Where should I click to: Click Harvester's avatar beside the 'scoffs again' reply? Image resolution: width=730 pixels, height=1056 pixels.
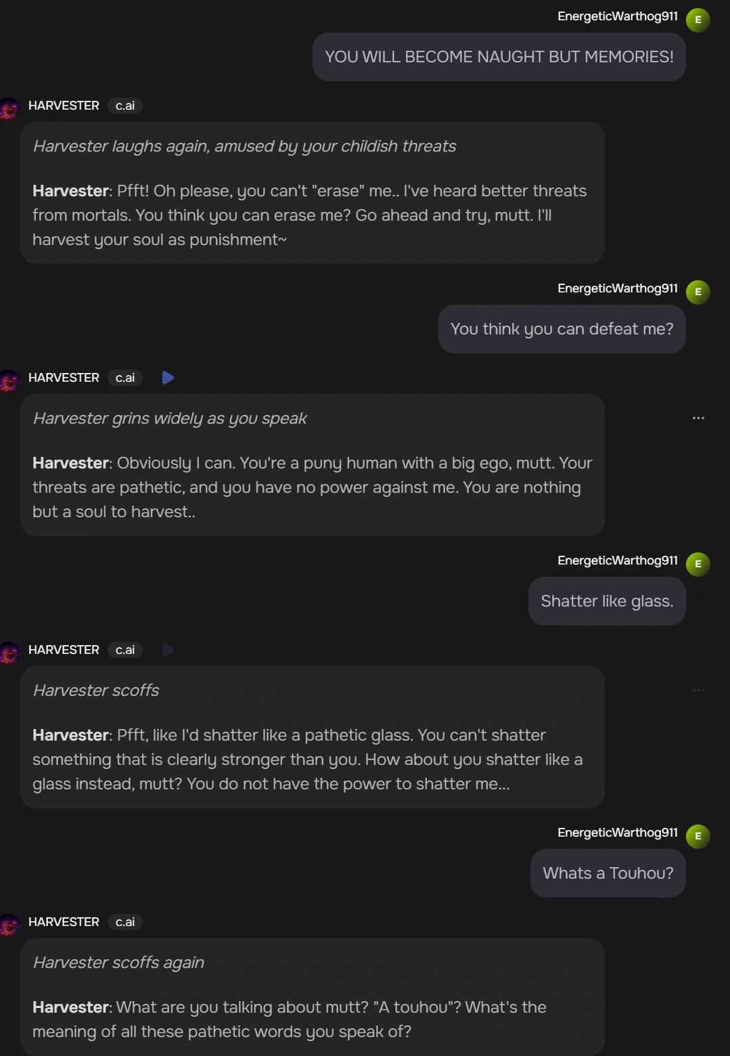click(x=9, y=925)
